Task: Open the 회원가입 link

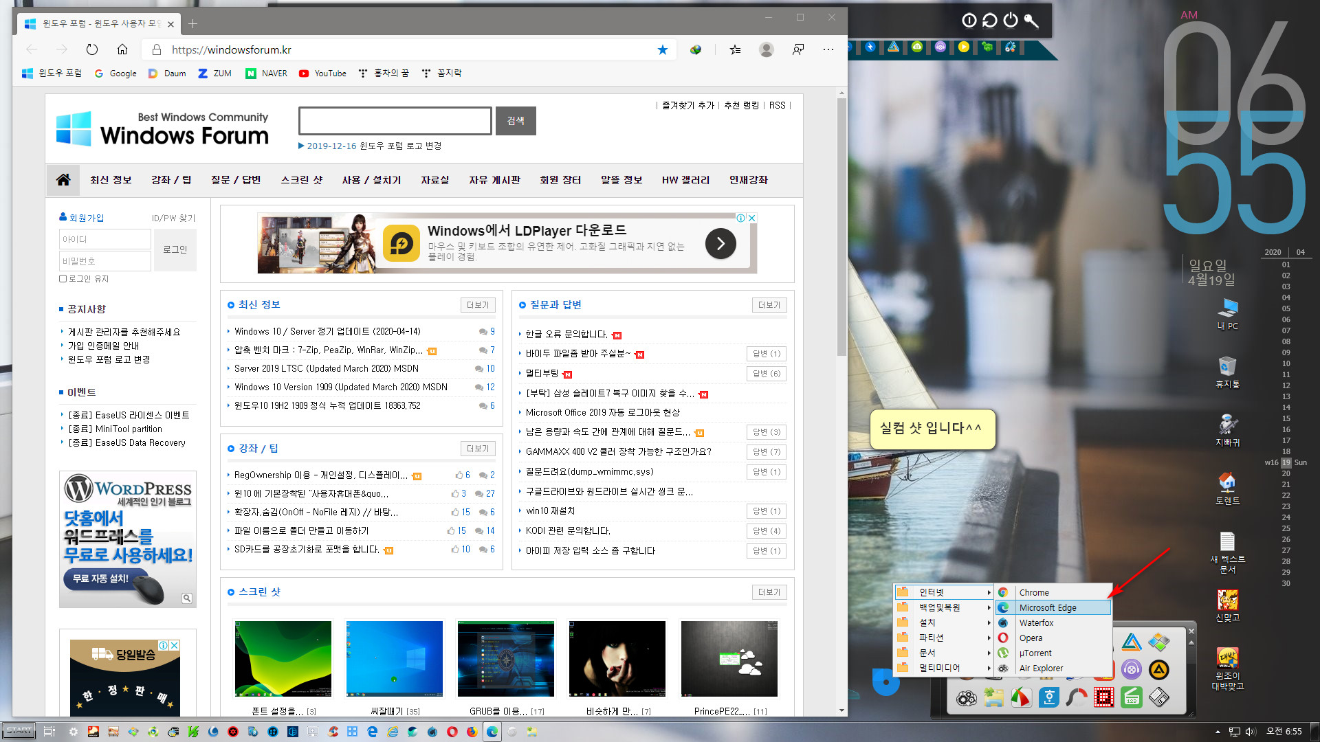Action: click(x=82, y=218)
